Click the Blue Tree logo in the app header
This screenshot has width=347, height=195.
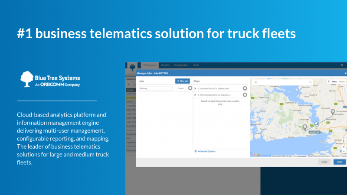pos(132,67)
